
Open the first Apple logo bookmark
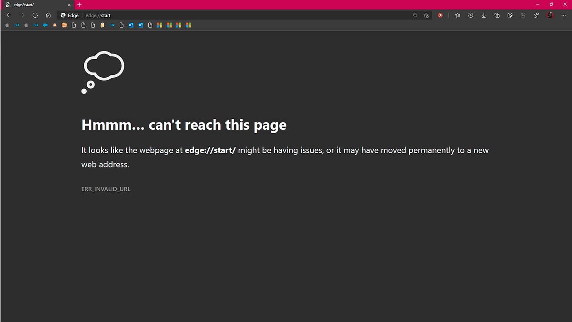pyautogui.click(x=7, y=25)
